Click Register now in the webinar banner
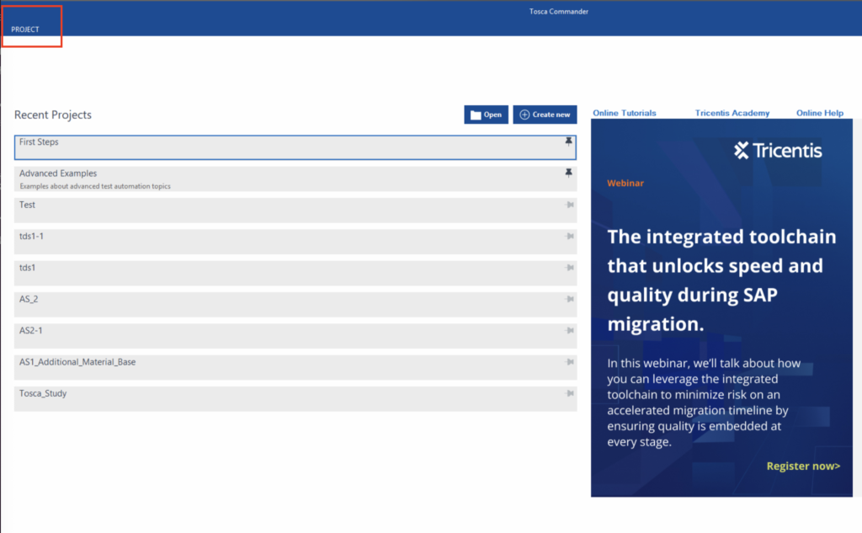The height and width of the screenshot is (533, 862). coord(803,466)
